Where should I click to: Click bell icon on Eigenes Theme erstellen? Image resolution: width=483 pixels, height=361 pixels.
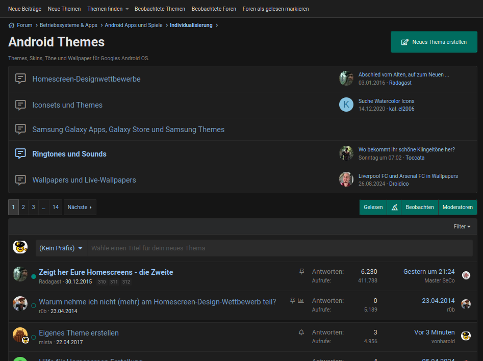pyautogui.click(x=301, y=332)
